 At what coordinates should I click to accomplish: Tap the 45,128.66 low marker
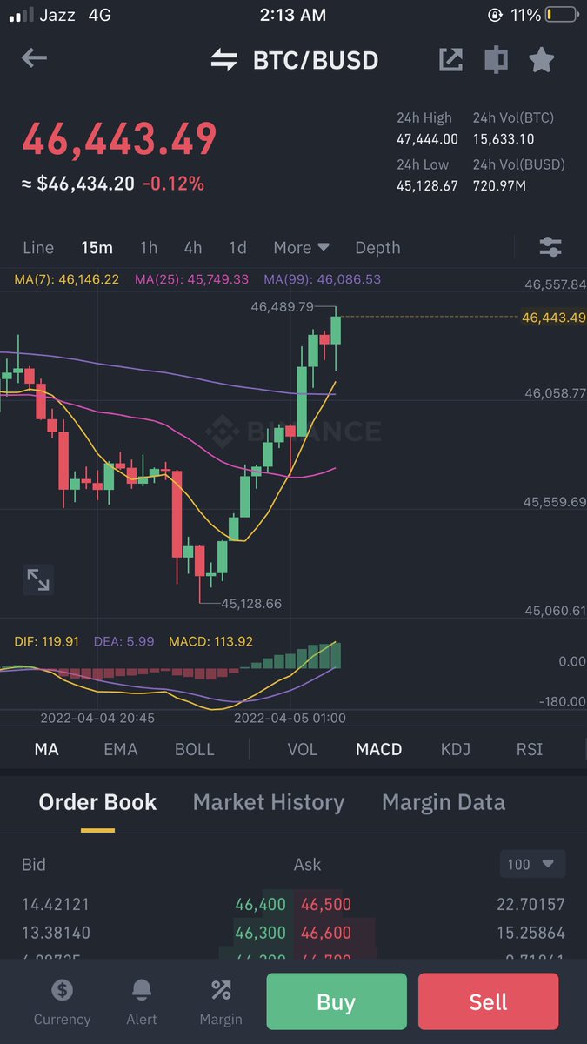[x=251, y=603]
